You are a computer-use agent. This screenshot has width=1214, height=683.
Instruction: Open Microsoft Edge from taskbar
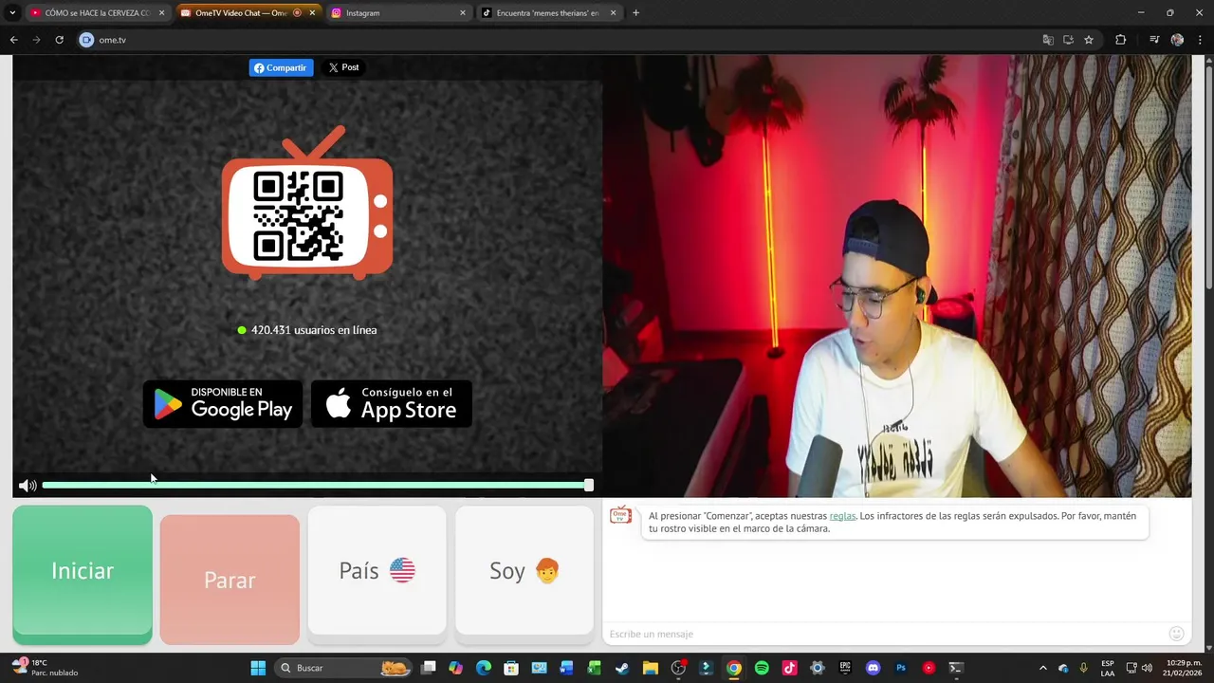tap(484, 668)
